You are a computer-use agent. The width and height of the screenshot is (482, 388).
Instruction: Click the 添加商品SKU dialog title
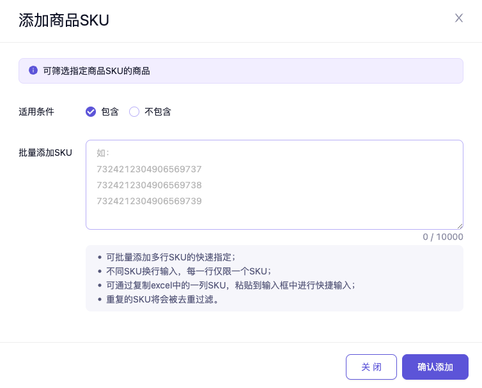click(x=64, y=20)
